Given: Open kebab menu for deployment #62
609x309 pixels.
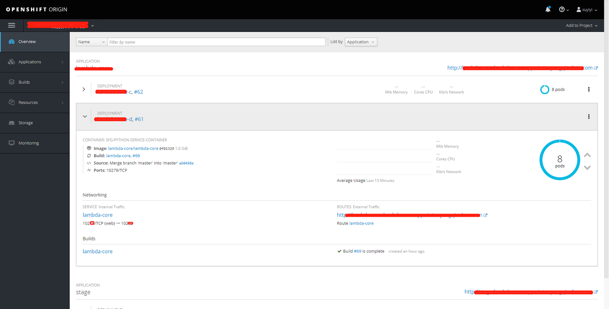Looking at the screenshot, I should (x=588, y=89).
